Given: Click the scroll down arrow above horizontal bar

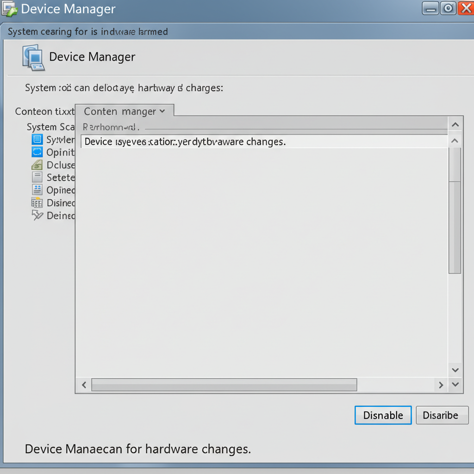Looking at the screenshot, I should (455, 370).
